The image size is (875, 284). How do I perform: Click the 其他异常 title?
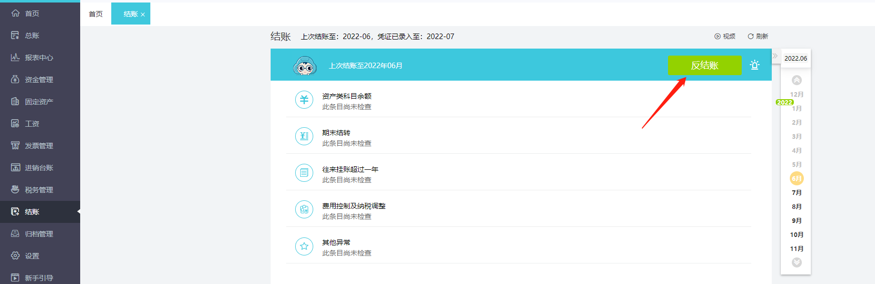coord(336,242)
